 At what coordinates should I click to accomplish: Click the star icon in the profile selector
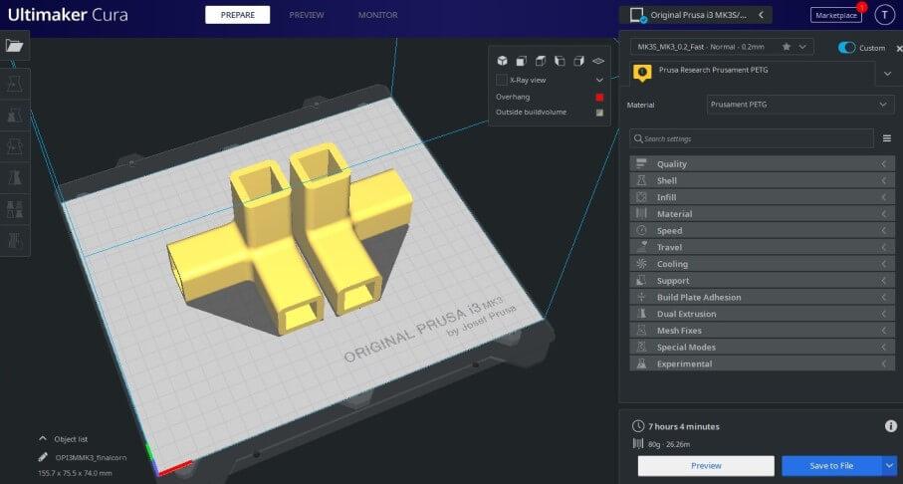(x=787, y=47)
